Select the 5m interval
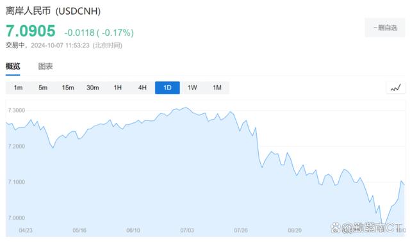Viewport: 410px width, 242px height. [43, 88]
